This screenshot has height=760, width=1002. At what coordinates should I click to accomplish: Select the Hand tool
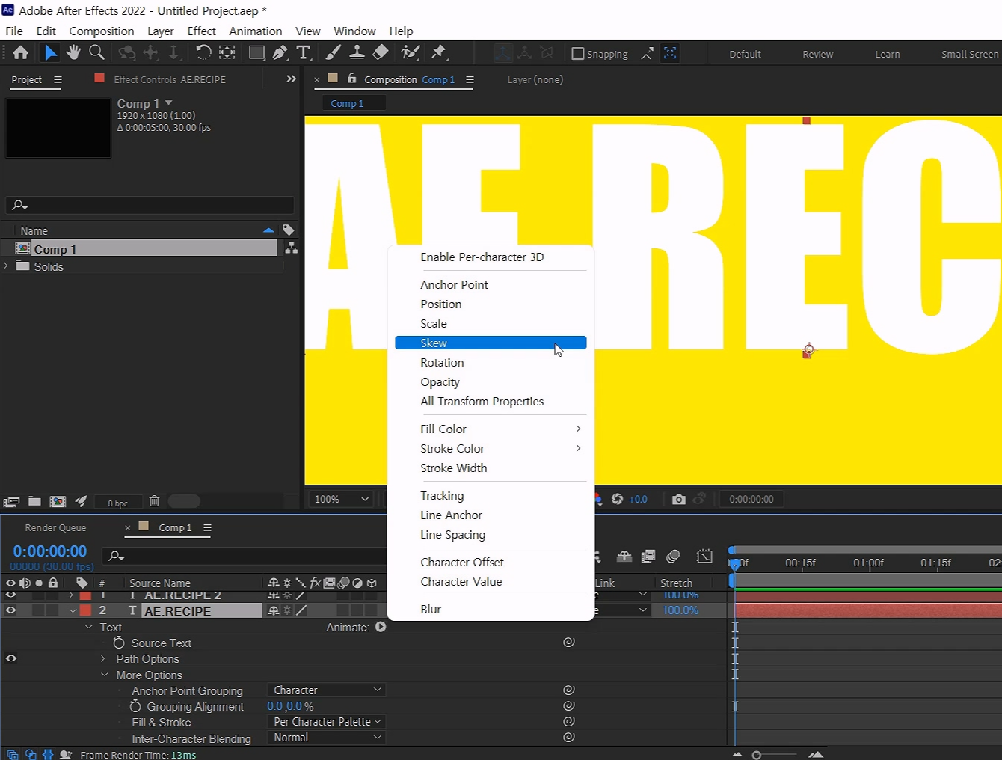tap(73, 52)
